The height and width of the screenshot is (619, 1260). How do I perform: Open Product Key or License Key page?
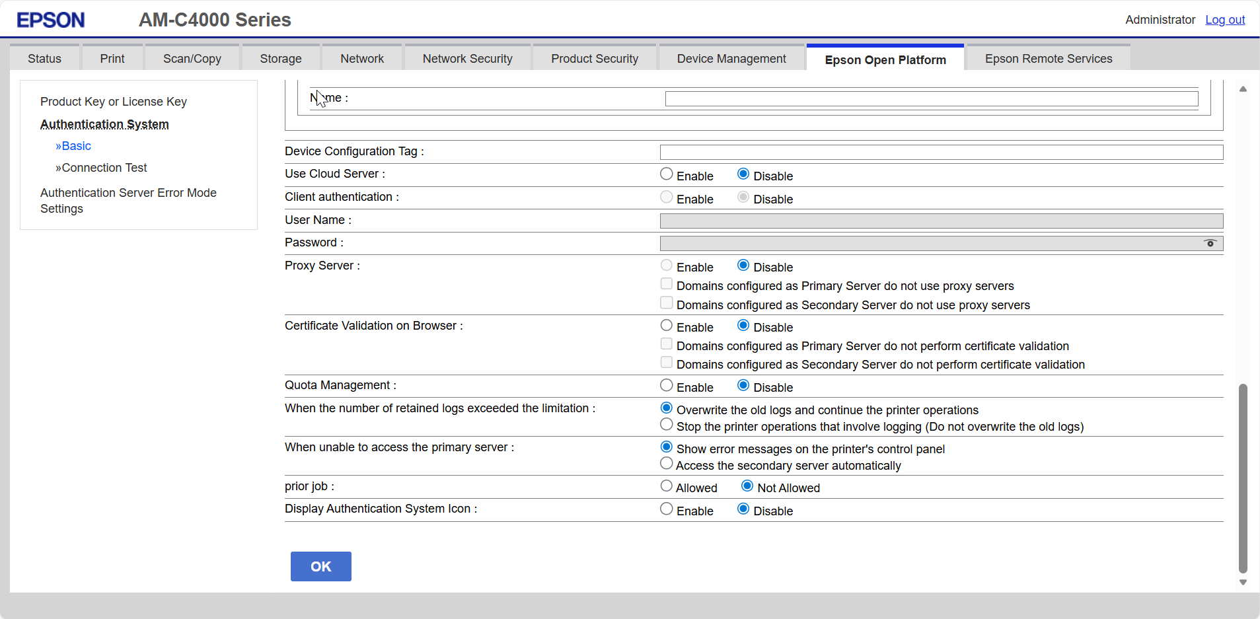[x=114, y=102]
